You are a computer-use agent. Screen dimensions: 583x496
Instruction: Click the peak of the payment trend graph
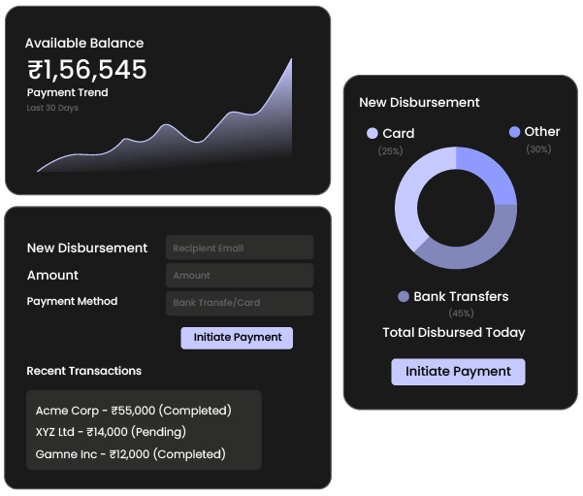coord(290,61)
